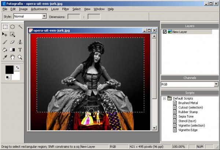Open the Adjustments menu

click(39, 9)
